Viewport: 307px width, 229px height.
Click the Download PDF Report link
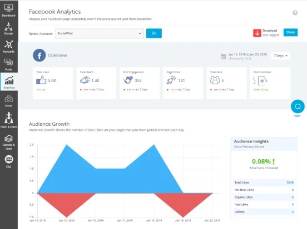[x=271, y=33]
